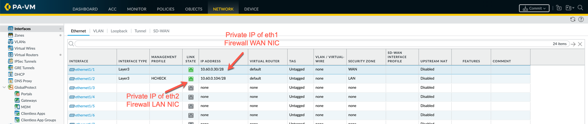Click the HCHECK management profile cell
The image size is (588, 124).
159,78
